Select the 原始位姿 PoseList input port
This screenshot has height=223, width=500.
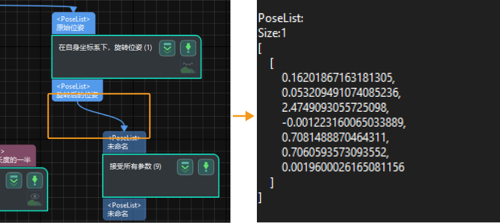pyautogui.click(x=73, y=23)
